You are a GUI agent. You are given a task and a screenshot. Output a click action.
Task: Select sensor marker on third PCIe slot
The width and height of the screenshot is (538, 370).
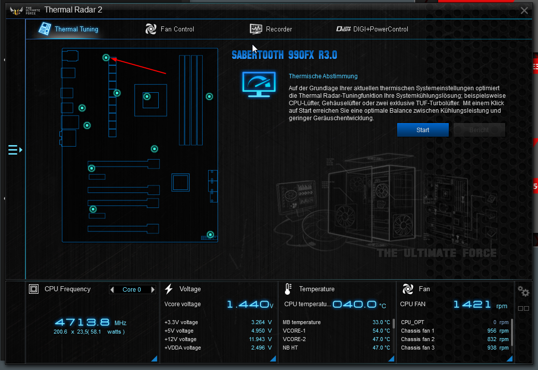93,209
